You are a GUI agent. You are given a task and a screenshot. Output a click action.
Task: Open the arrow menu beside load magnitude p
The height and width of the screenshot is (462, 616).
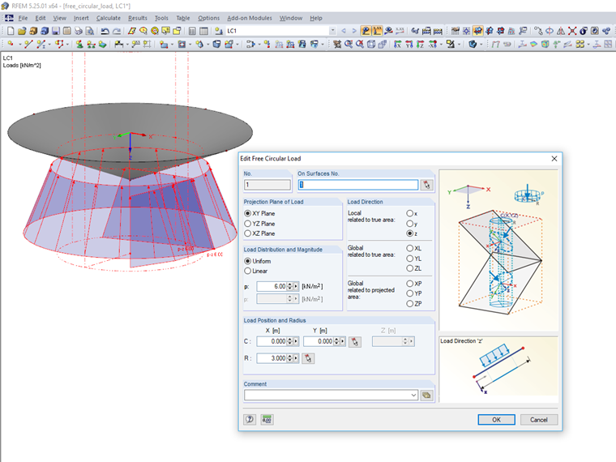click(x=296, y=286)
